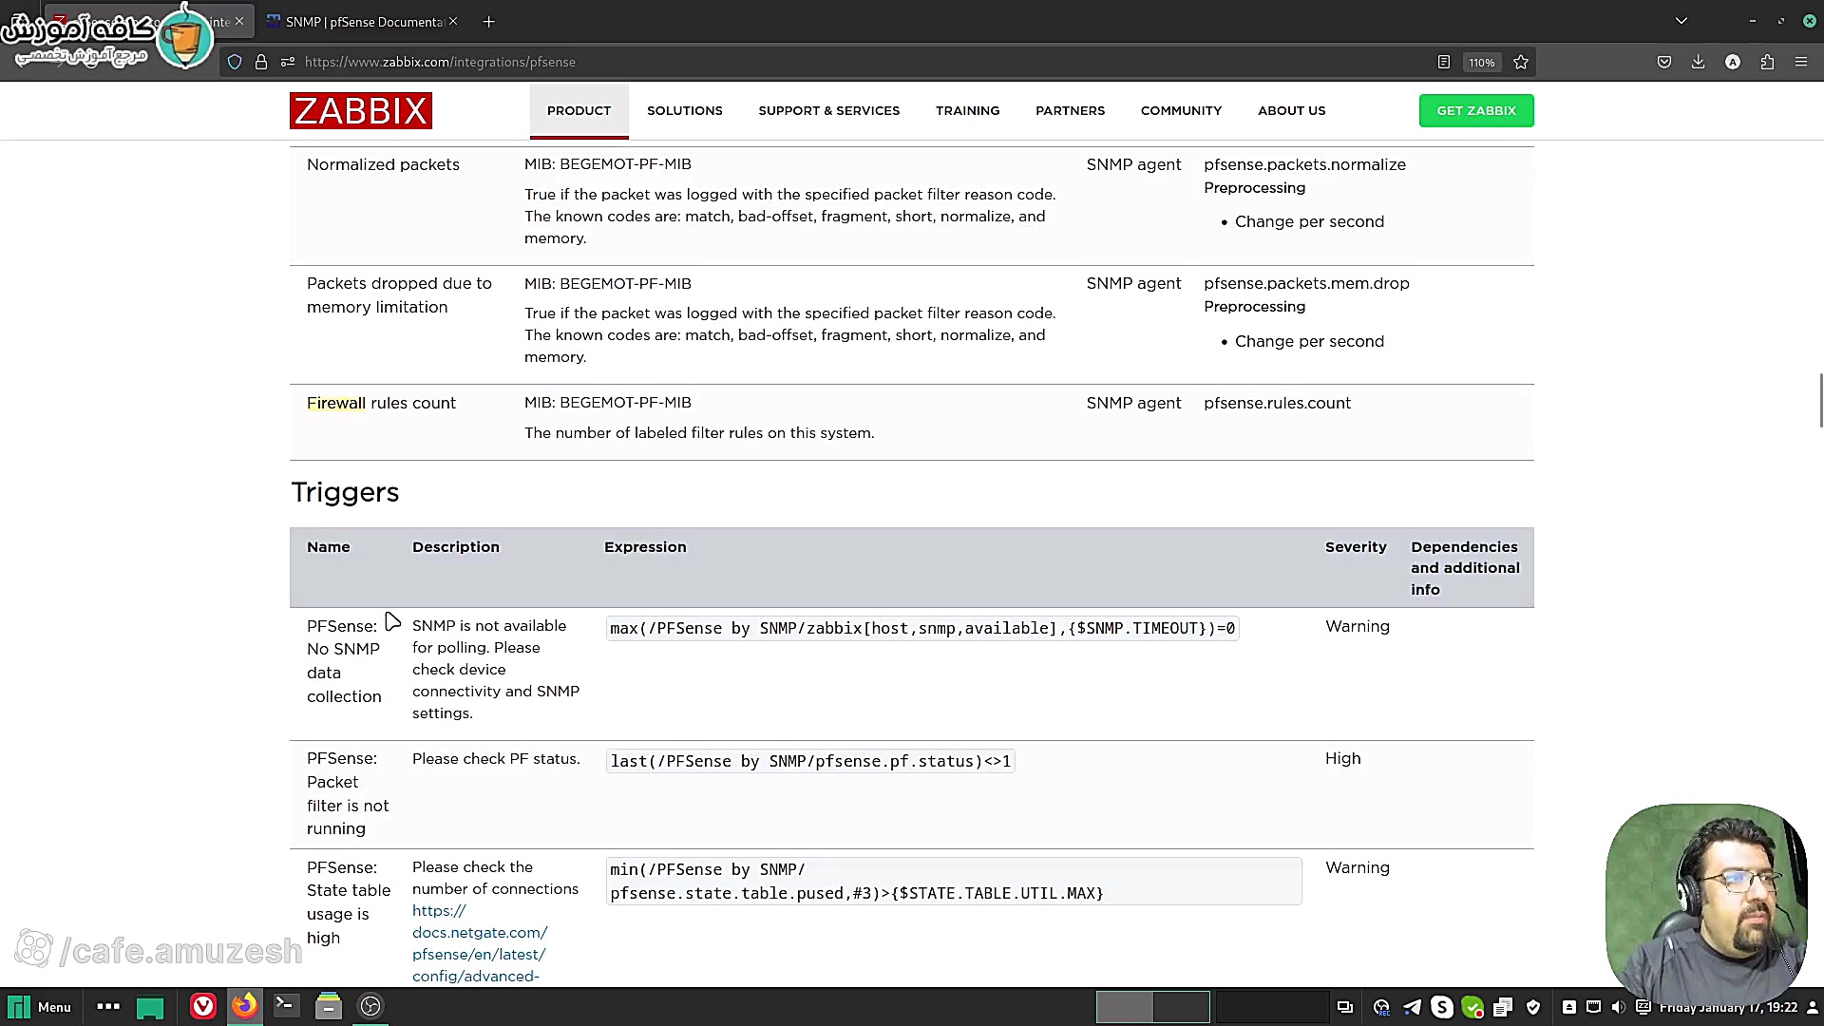Click the Triggers section heading
Viewport: 1824px width, 1026px height.
345,492
